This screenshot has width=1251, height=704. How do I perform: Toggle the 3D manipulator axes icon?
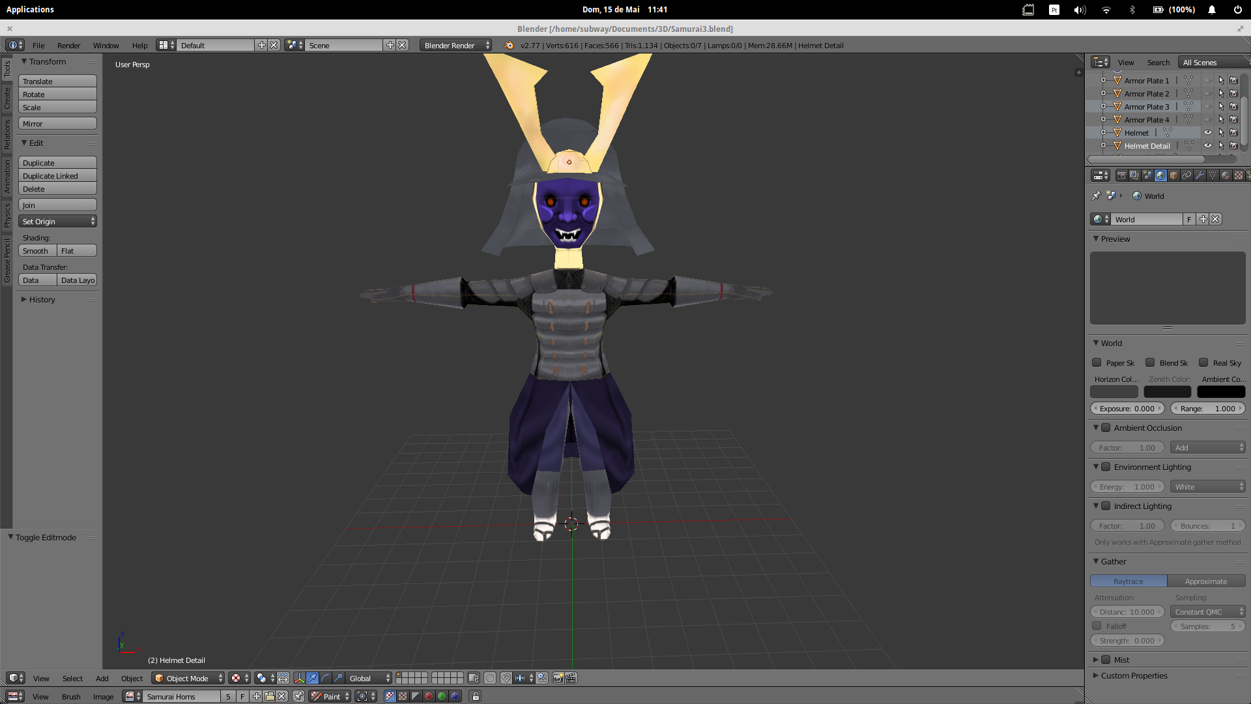pyautogui.click(x=299, y=678)
